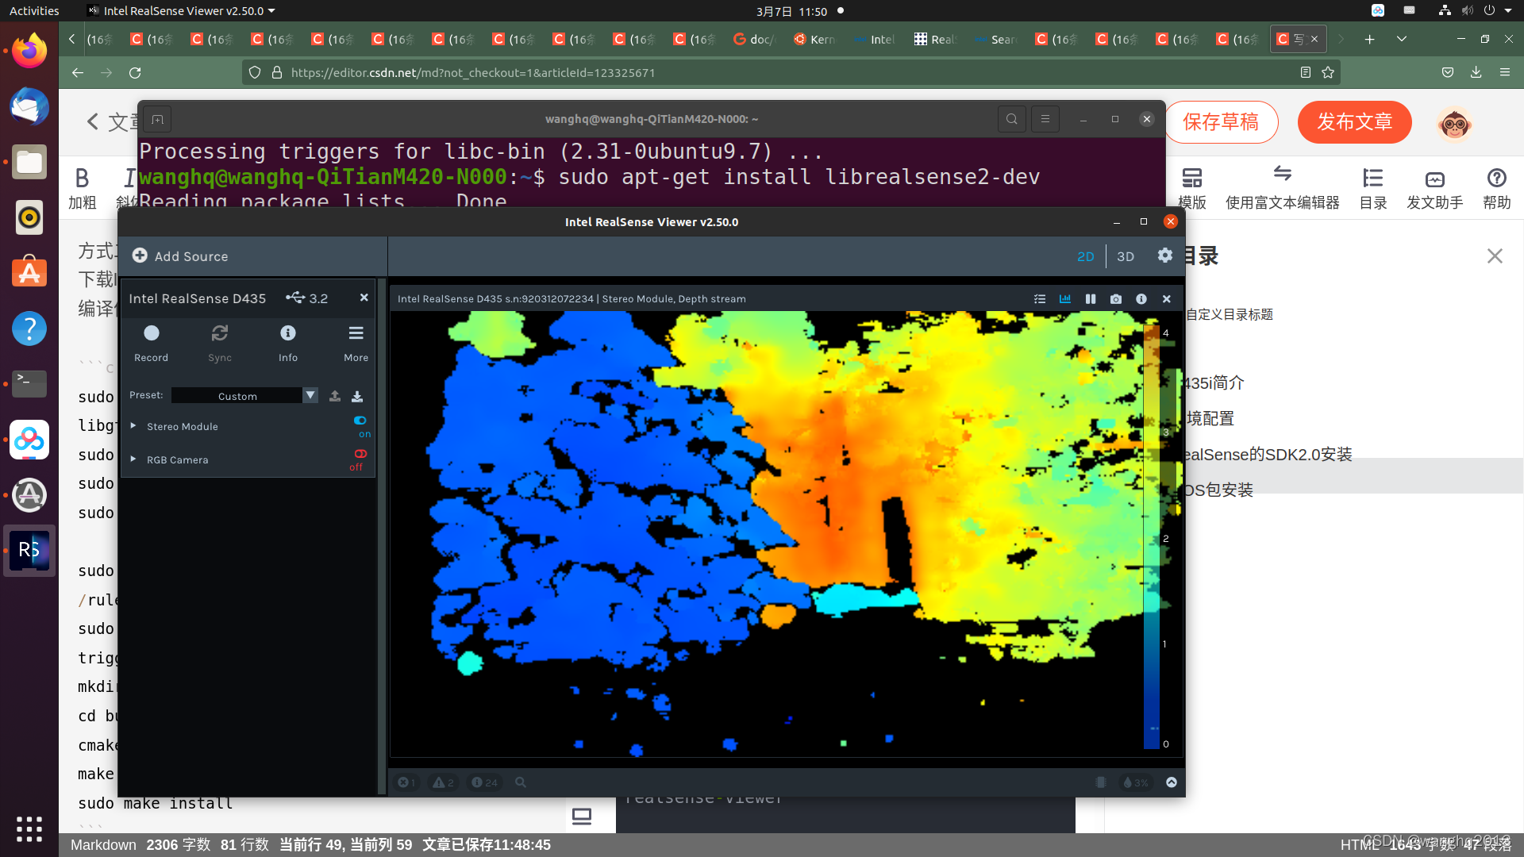Screen dimensions: 1524x857
Task: Show Applications grid in dock
Action: [29, 828]
